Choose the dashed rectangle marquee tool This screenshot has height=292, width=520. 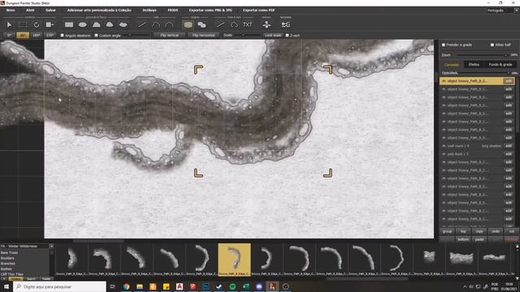click(23, 24)
